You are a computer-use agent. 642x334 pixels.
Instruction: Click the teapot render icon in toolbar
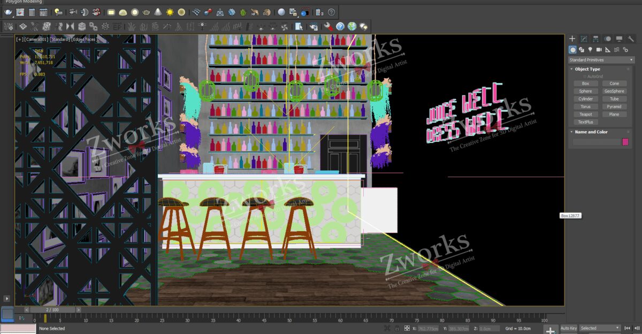(9, 12)
